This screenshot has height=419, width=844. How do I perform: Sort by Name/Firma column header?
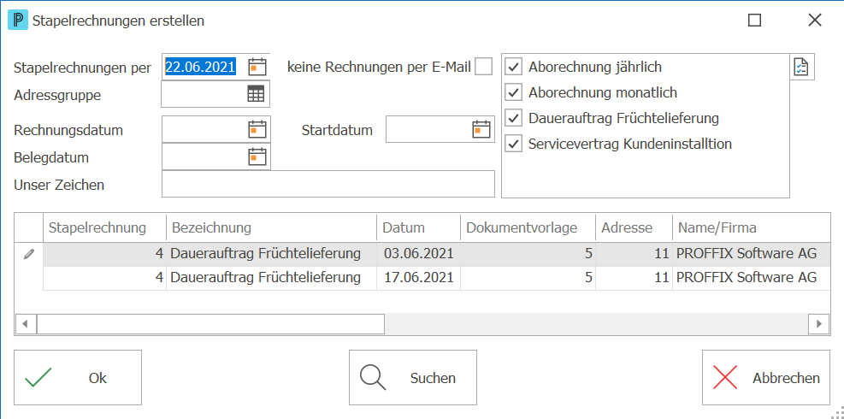coord(751,227)
